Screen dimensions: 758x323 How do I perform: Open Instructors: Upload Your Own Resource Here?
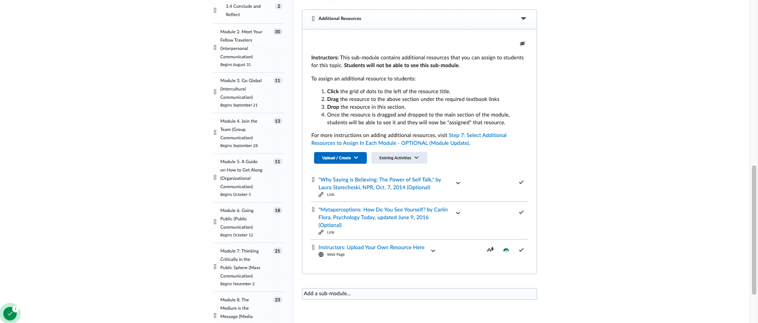tap(371, 248)
